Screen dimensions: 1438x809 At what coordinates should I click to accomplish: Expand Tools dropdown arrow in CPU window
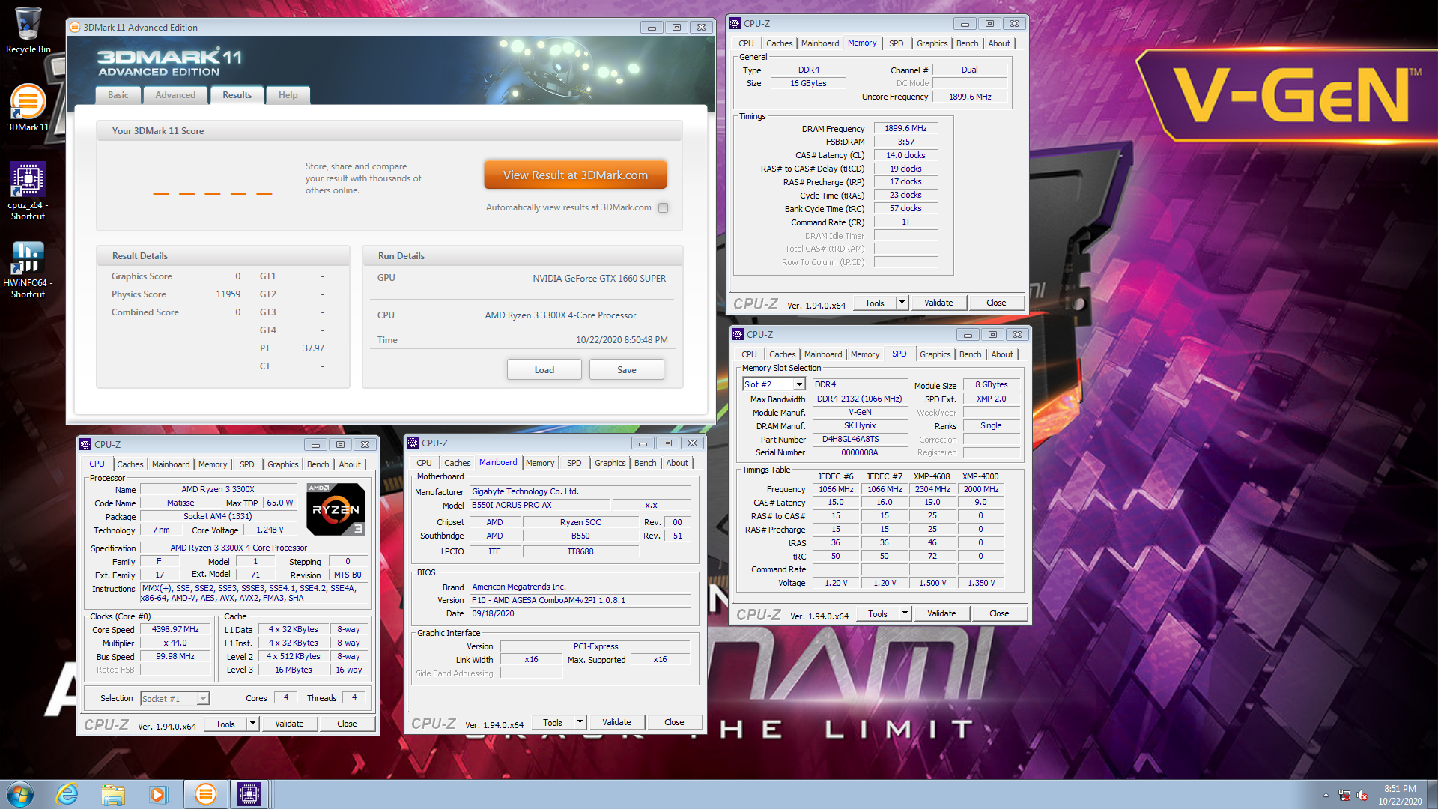tap(252, 724)
